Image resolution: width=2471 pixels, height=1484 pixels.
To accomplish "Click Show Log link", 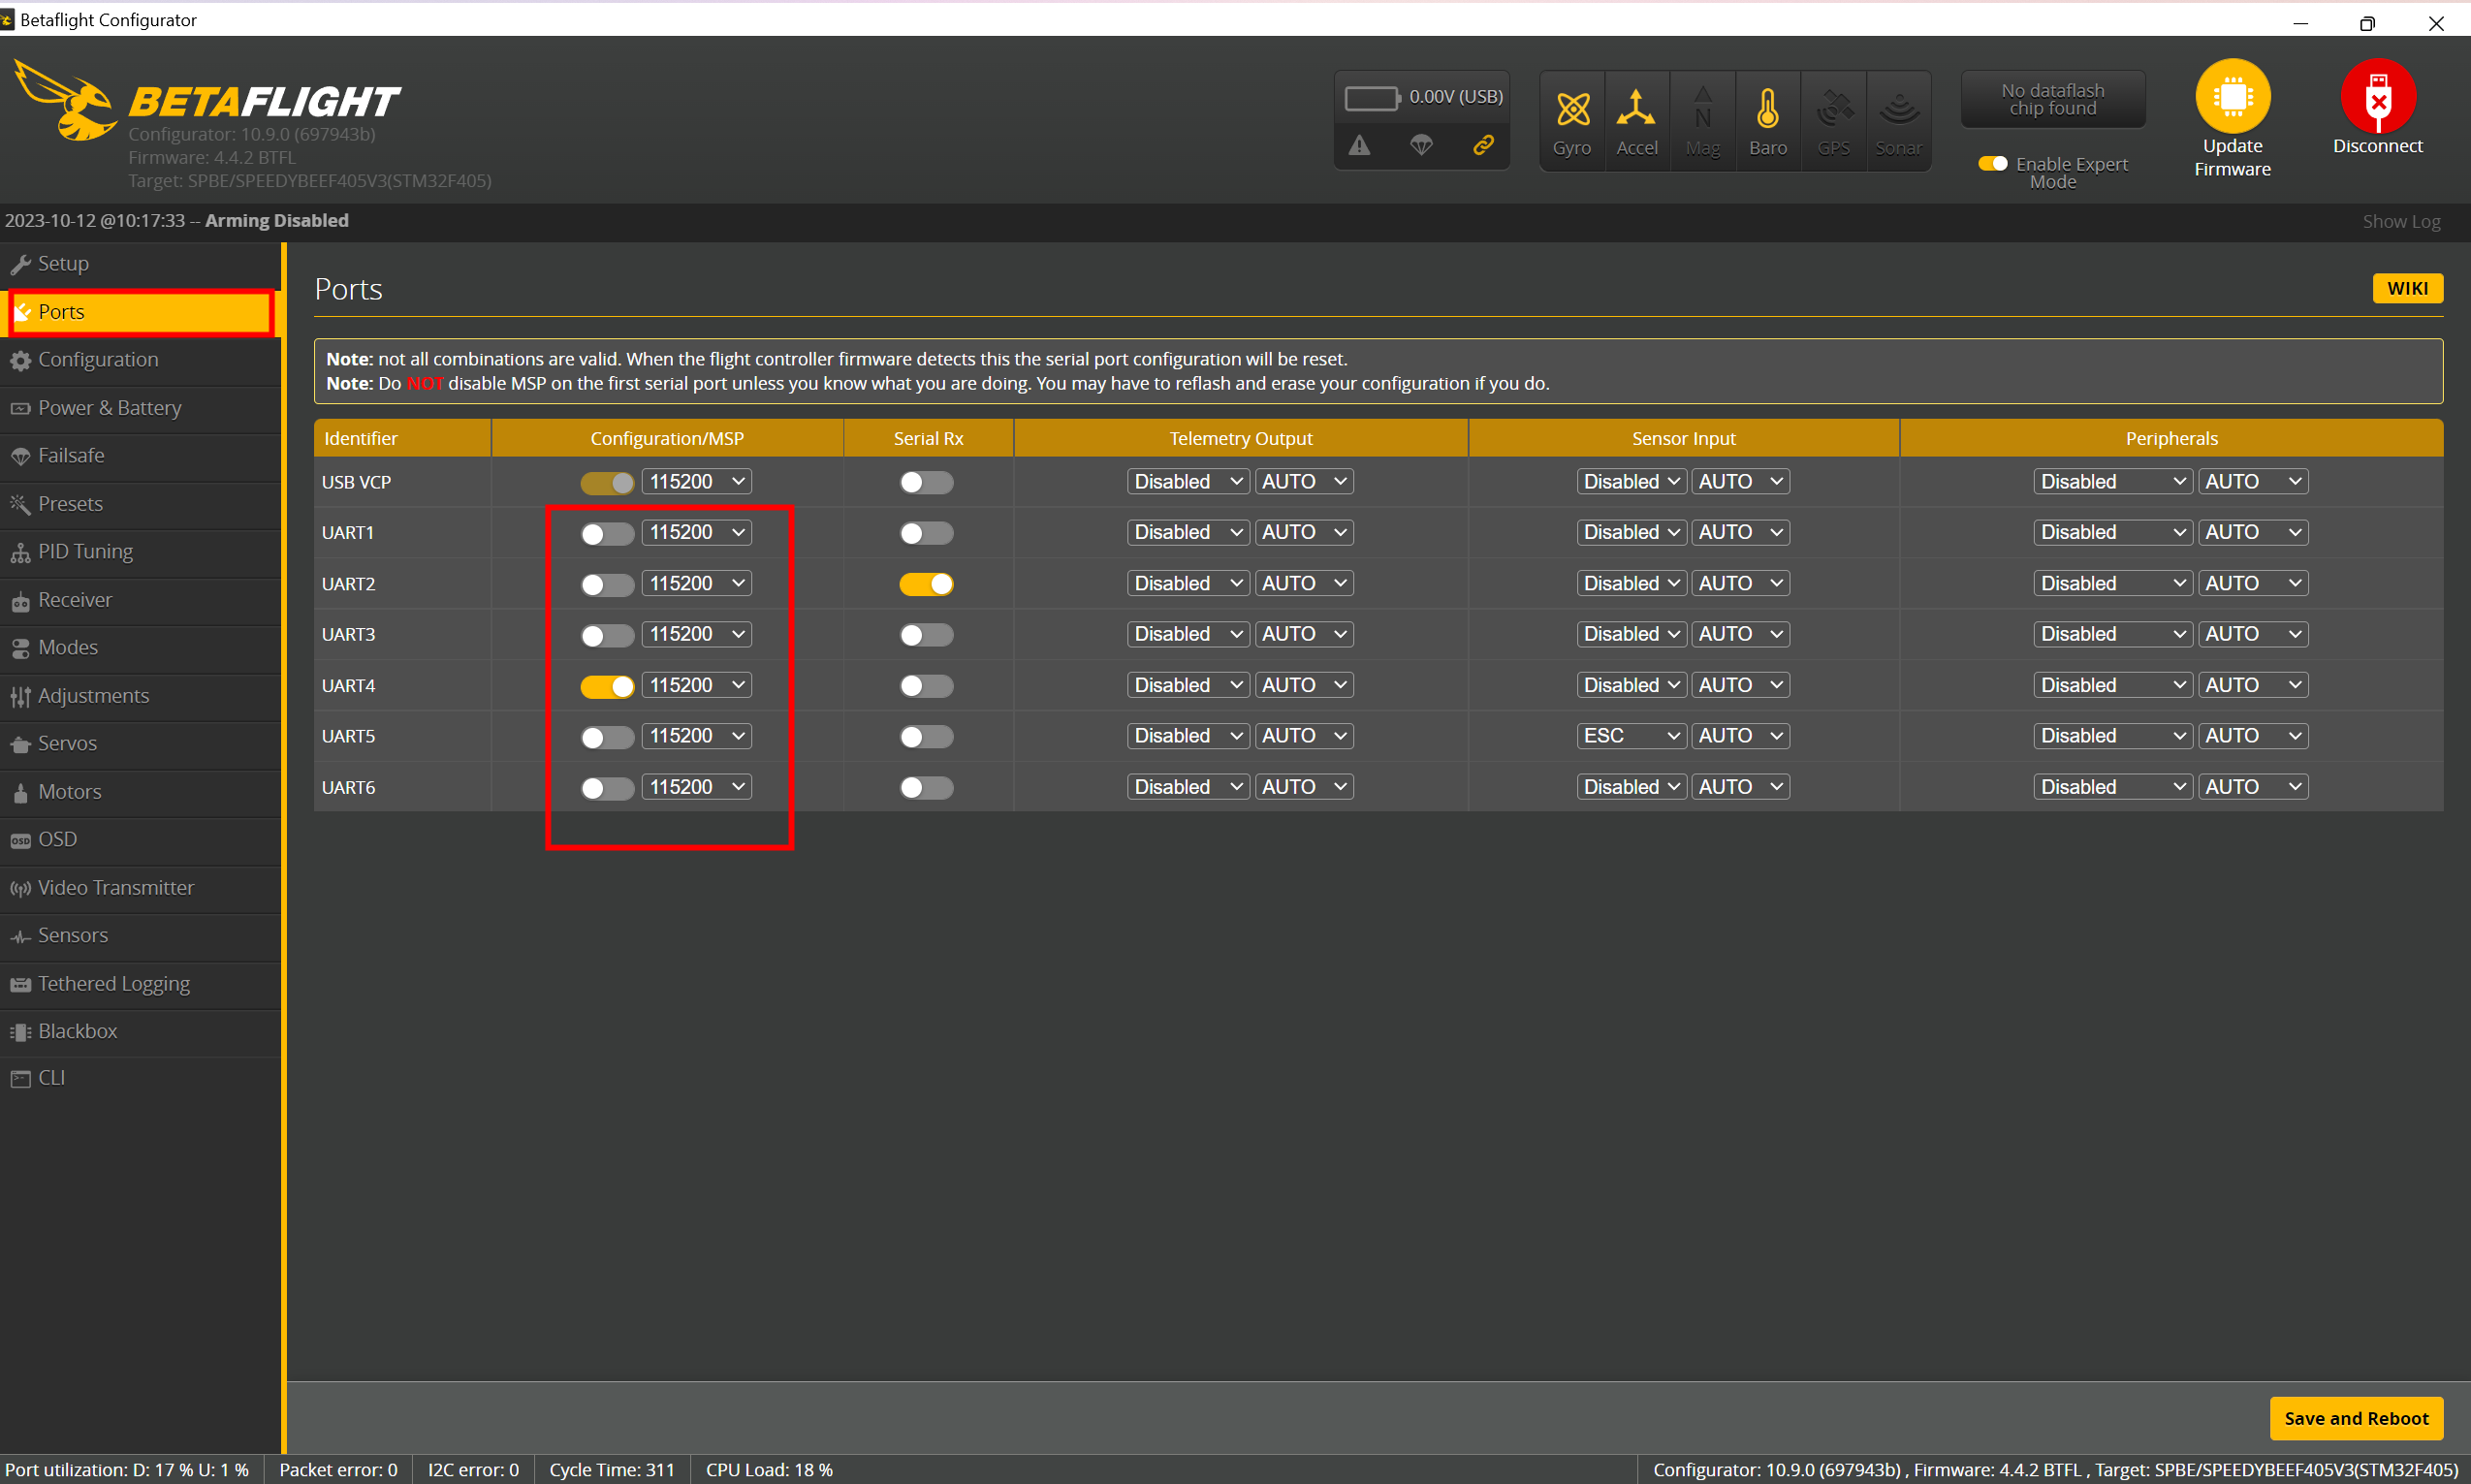I will click(x=2400, y=221).
